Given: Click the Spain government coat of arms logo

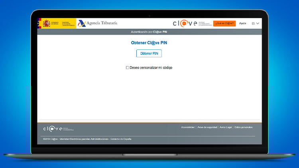Looking at the screenshot, I should [x=46, y=23].
